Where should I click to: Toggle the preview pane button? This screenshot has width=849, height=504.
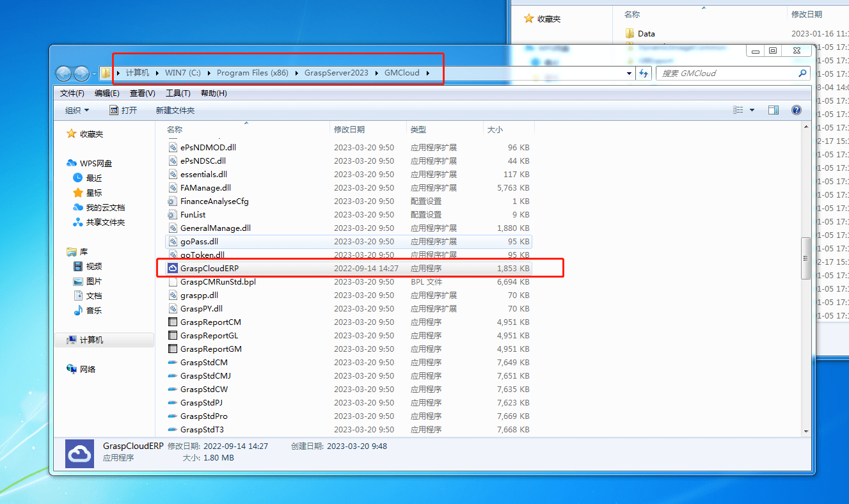click(x=773, y=110)
